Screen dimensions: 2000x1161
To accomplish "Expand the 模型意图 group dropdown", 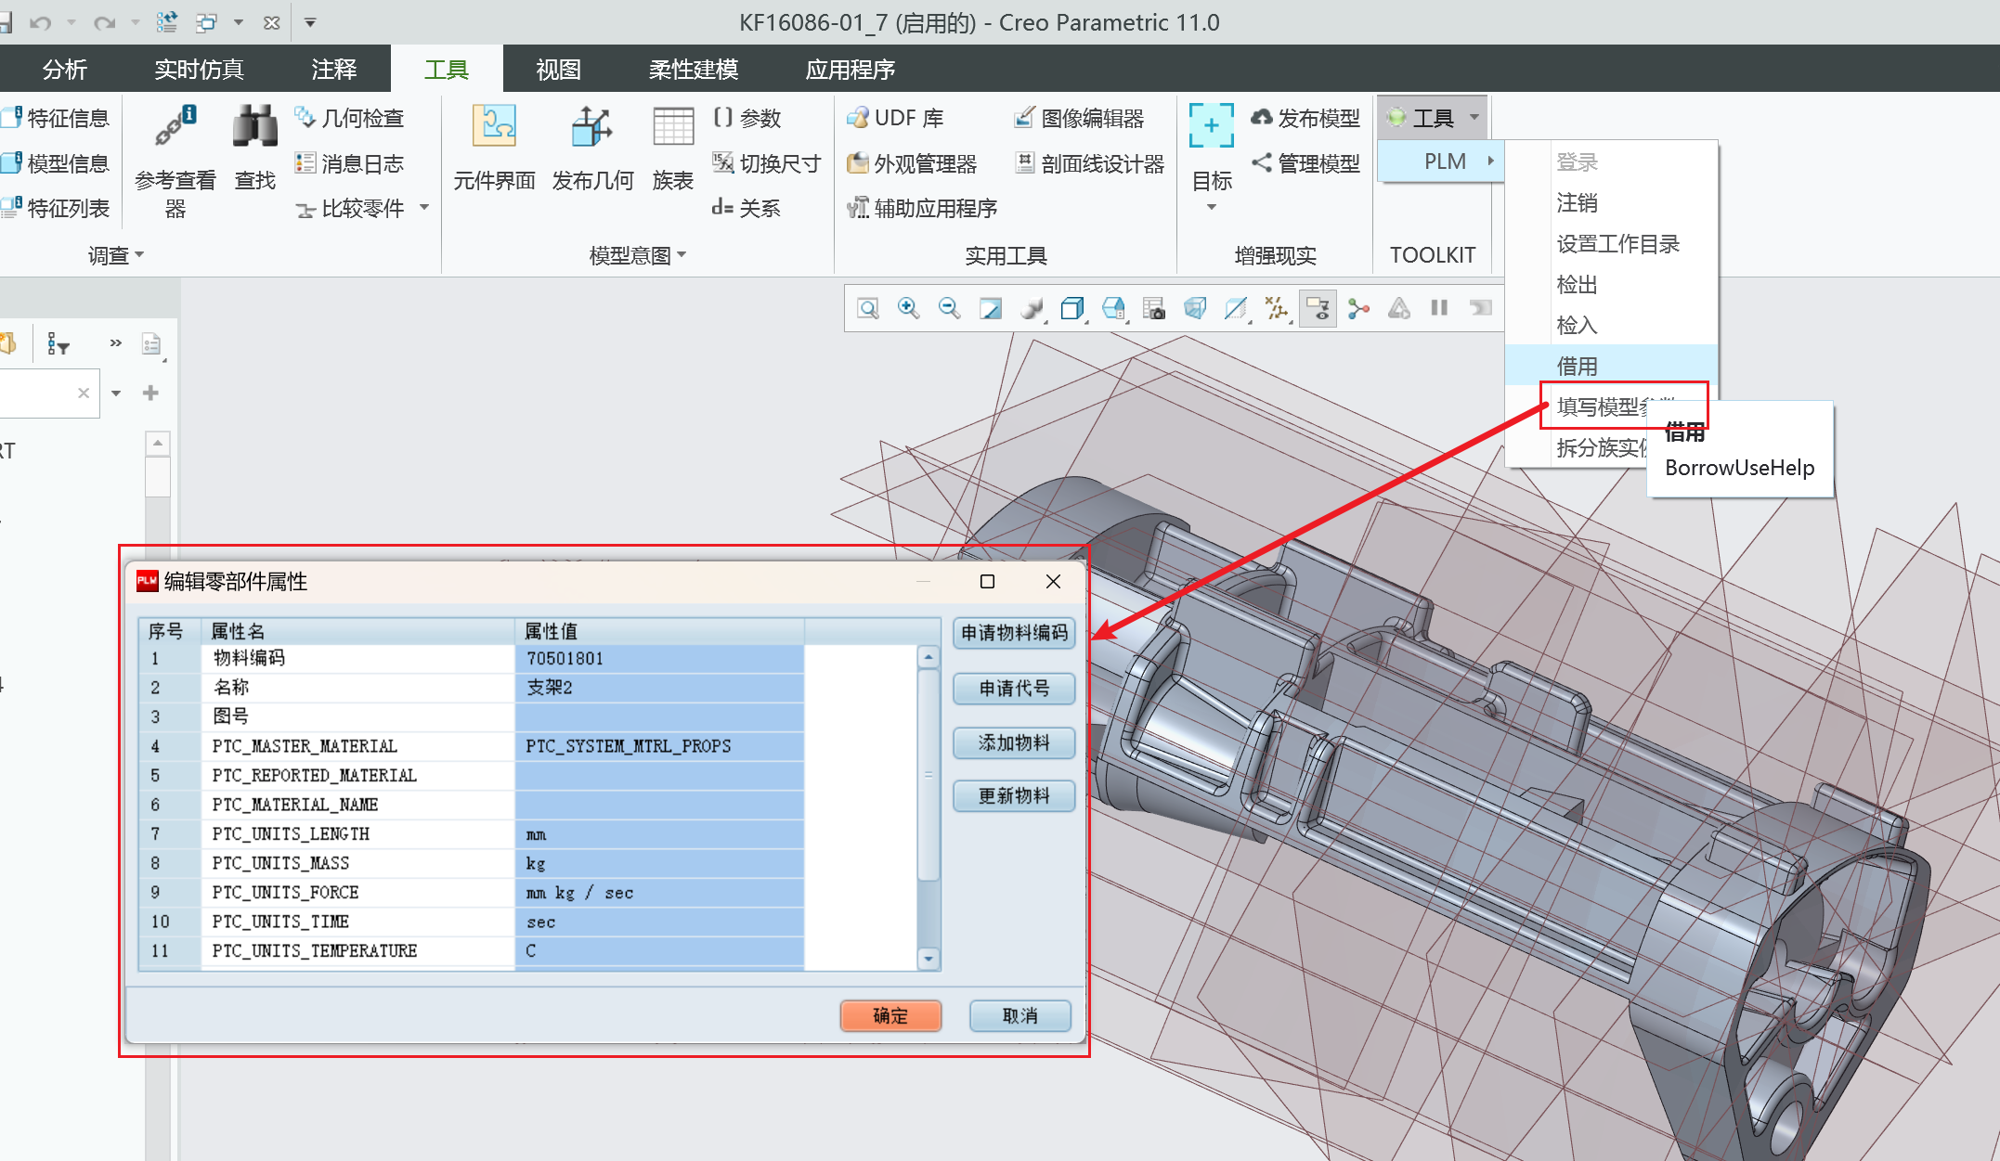I will [638, 255].
